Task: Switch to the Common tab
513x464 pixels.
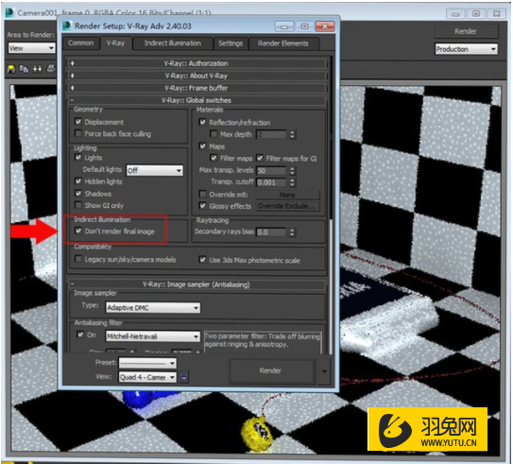Action: click(x=81, y=43)
